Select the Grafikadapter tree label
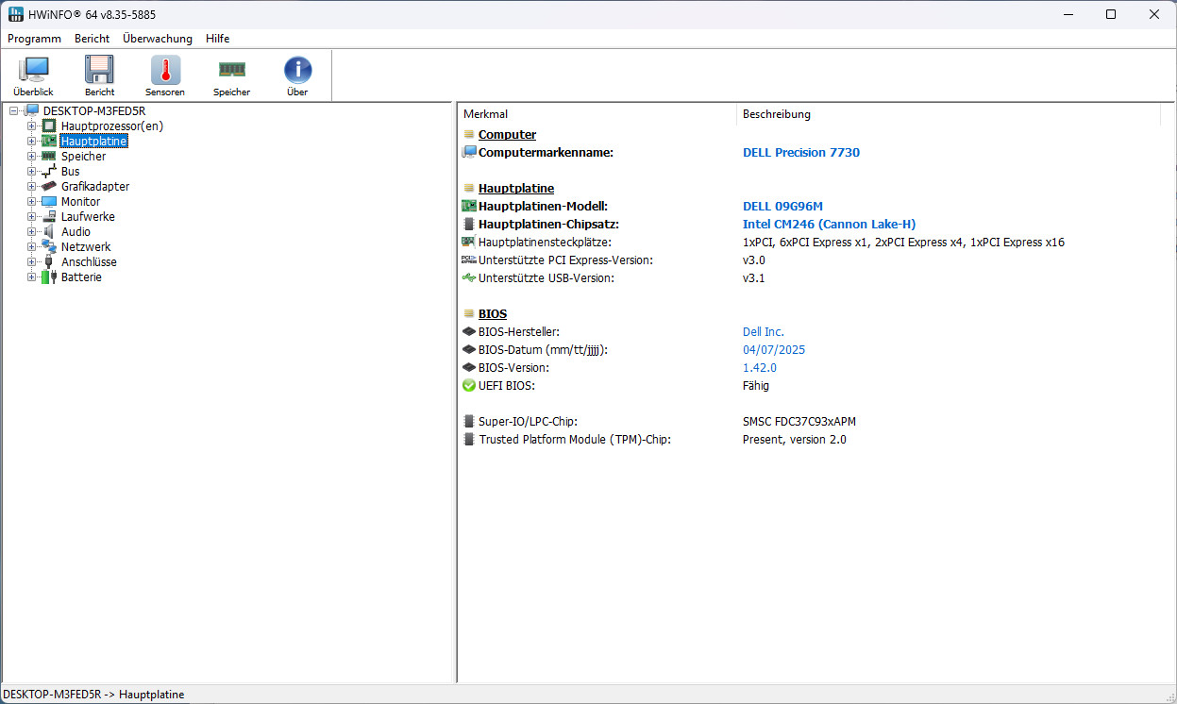1177x704 pixels. 95,187
